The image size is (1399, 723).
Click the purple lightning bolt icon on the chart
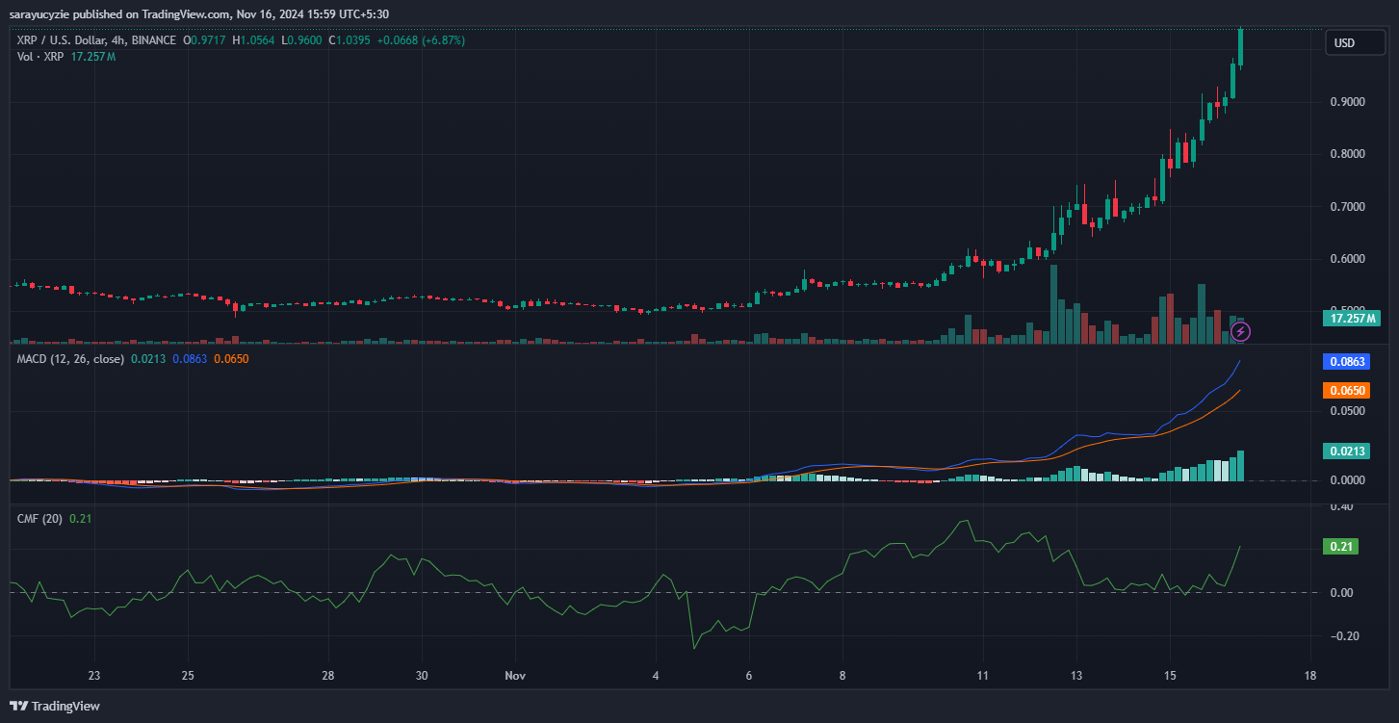(x=1241, y=332)
